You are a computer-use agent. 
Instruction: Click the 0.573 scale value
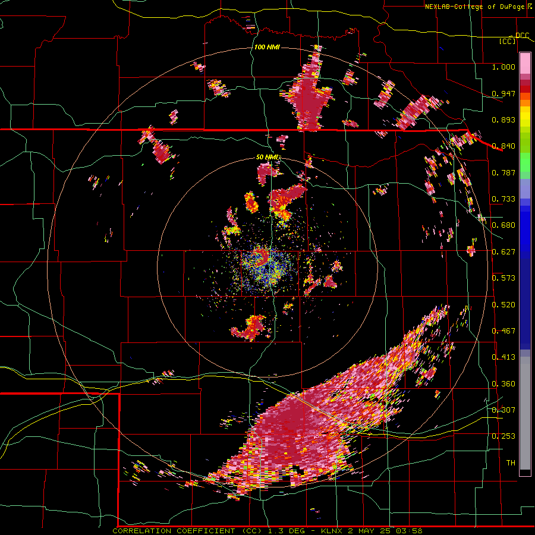pyautogui.click(x=503, y=278)
